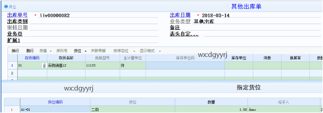Select the 件 unit cell in row 1

point(133,66)
